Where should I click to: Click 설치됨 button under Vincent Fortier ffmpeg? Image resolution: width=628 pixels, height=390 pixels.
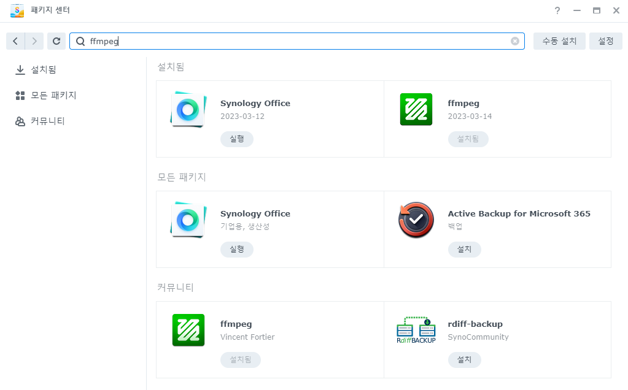tap(240, 359)
